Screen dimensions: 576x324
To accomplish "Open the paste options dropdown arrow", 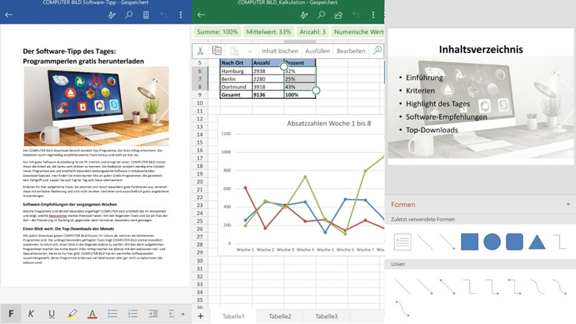I will pos(250,51).
